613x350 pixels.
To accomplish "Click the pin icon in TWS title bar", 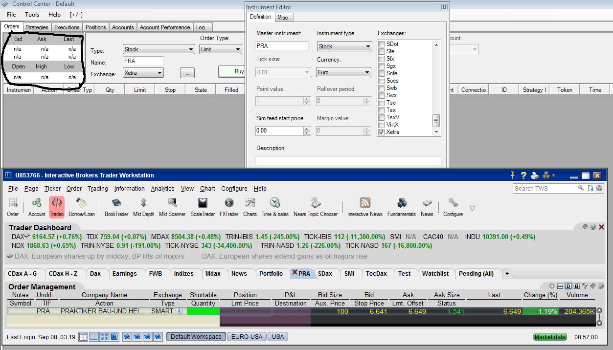I will click(x=513, y=175).
